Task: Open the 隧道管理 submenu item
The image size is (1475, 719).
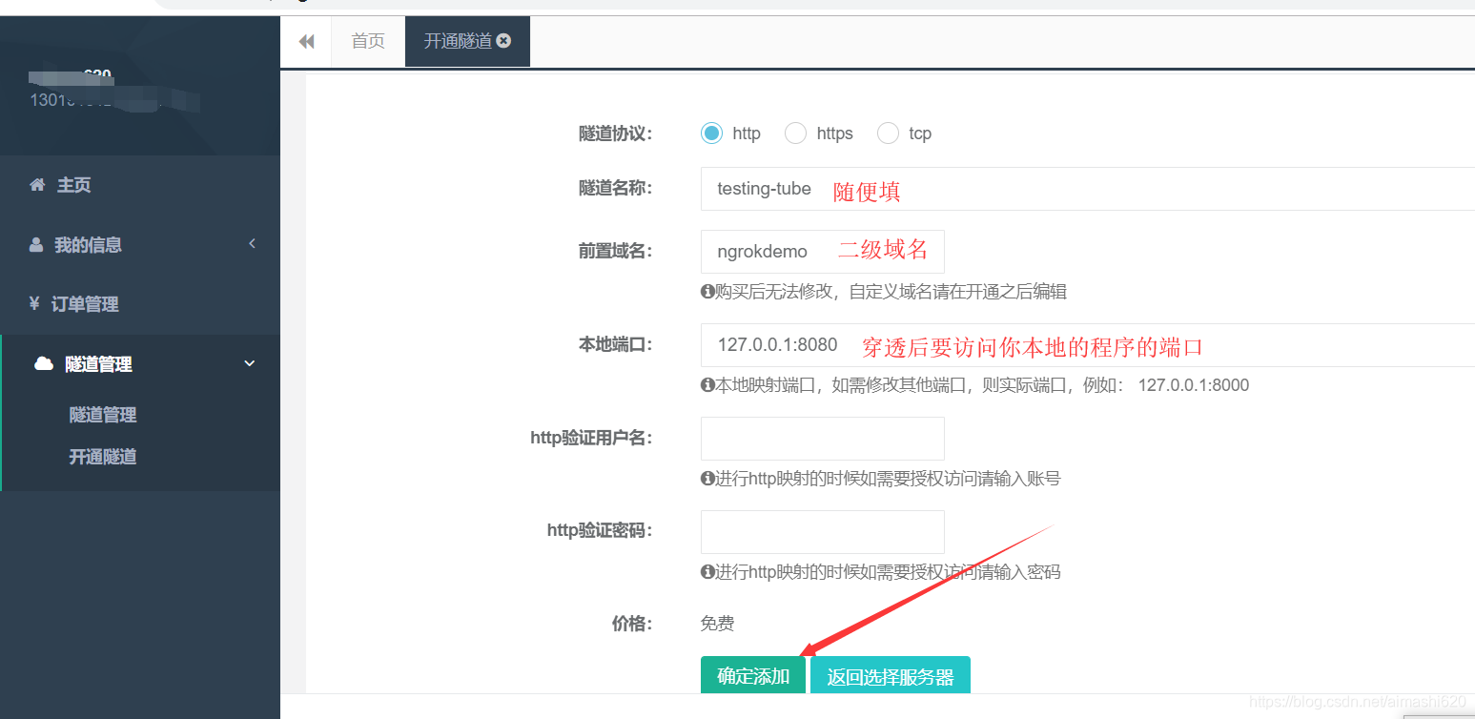Action: (x=103, y=415)
